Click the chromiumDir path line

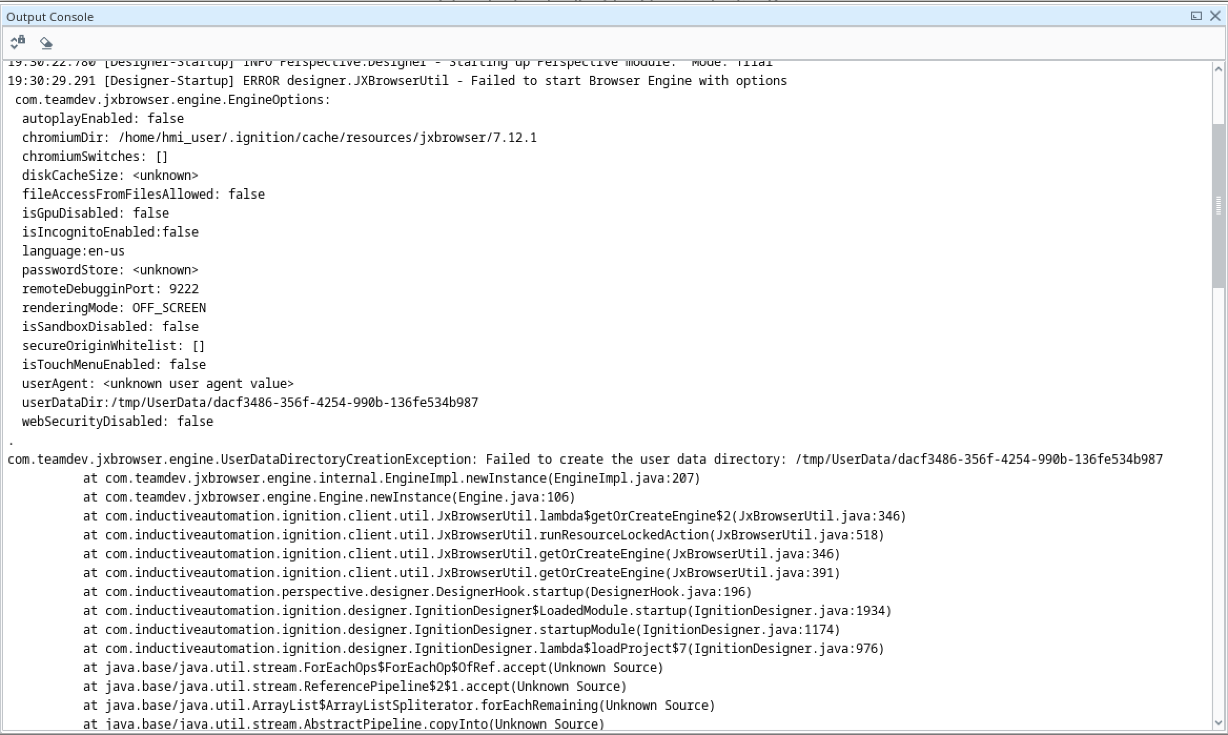point(279,138)
